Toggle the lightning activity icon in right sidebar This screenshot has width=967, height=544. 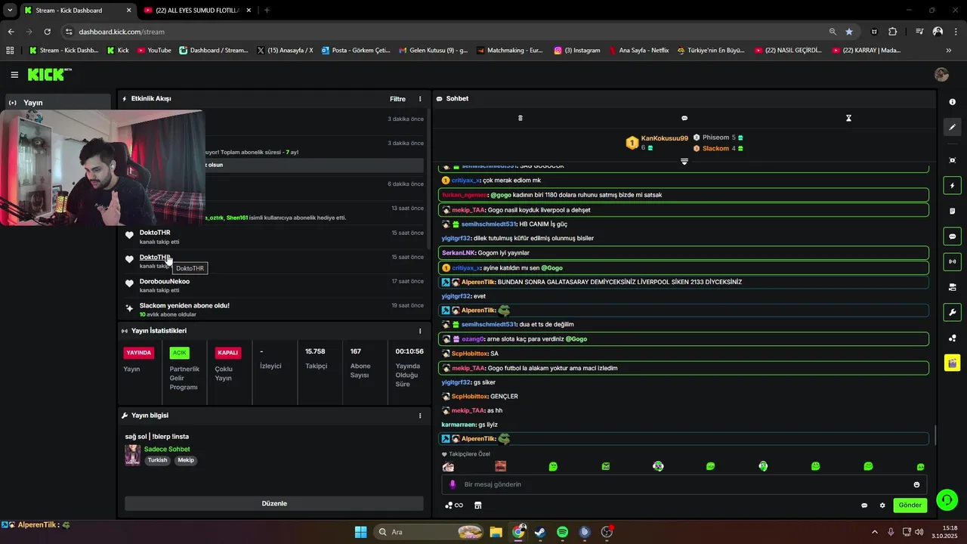pos(952,186)
